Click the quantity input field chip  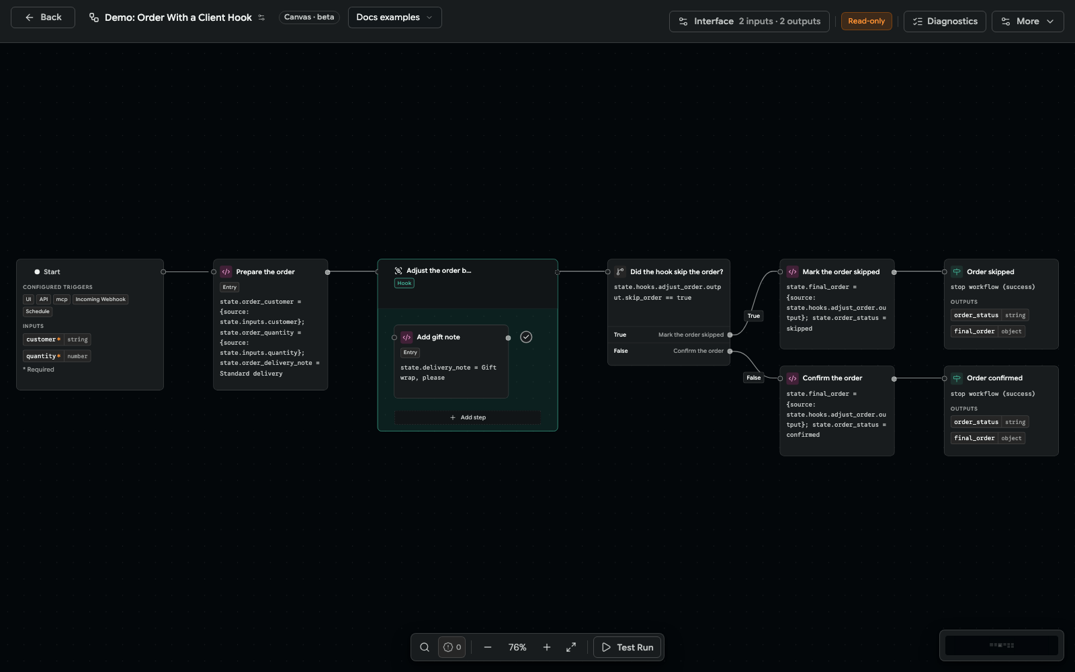[56, 356]
